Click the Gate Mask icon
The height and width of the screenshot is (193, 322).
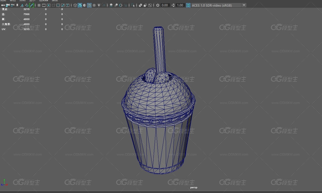click(x=53, y=5)
